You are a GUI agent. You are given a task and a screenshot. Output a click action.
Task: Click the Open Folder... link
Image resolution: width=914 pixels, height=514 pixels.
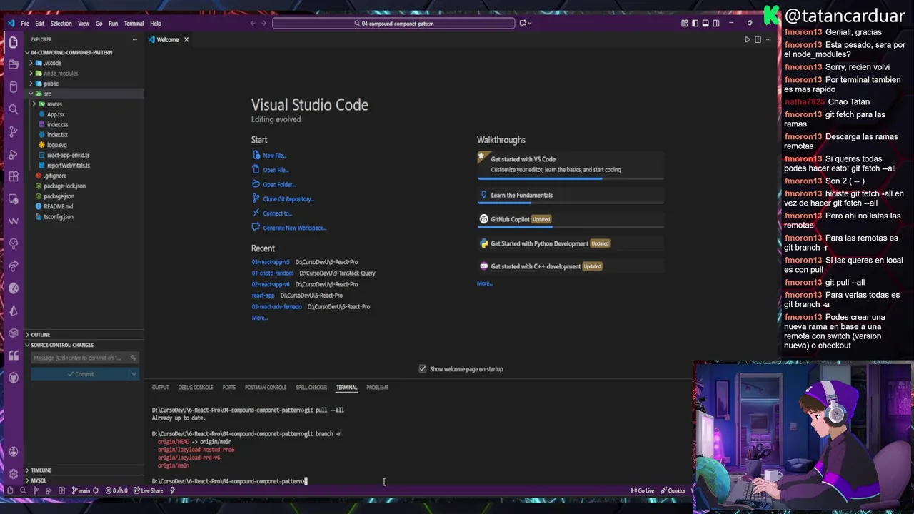(x=278, y=184)
